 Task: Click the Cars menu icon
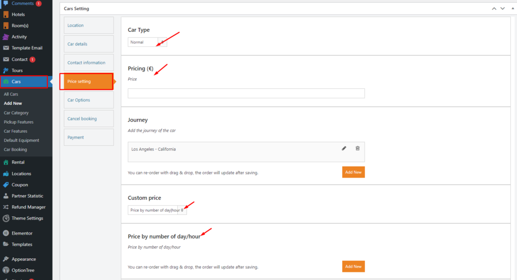tap(6, 81)
